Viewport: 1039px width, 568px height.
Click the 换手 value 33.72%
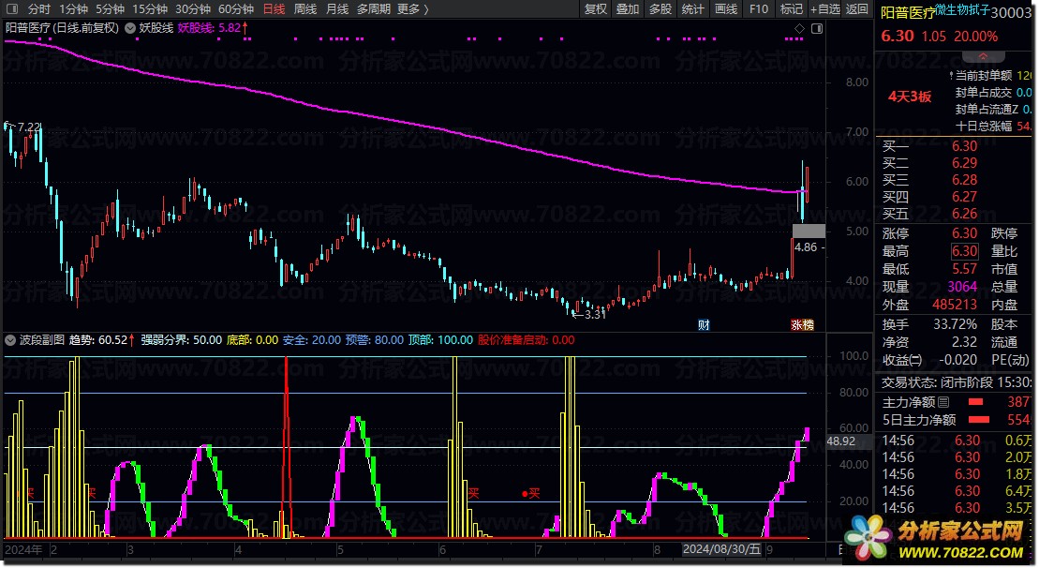click(955, 324)
